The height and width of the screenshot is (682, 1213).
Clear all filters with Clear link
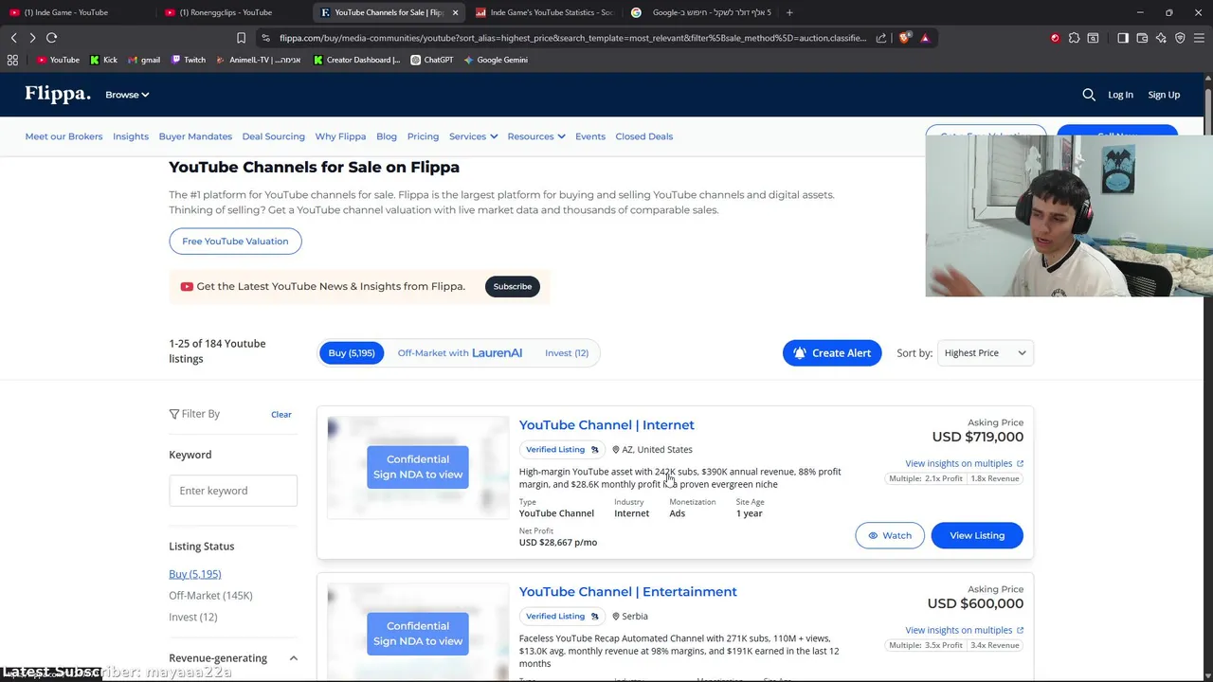click(x=281, y=414)
